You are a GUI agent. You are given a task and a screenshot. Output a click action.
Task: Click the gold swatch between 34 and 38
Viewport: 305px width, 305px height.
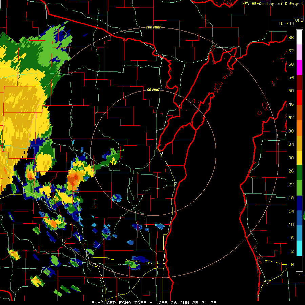coord(299,143)
